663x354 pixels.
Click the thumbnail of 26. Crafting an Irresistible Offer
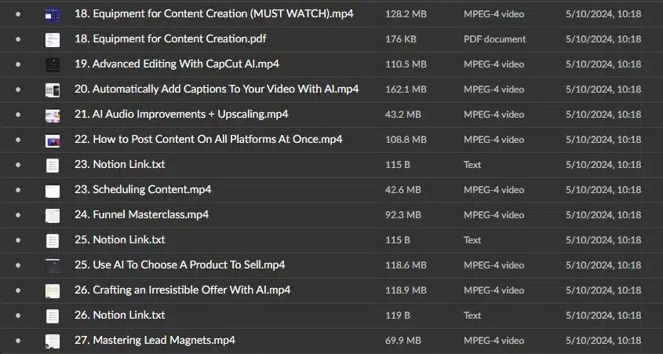click(53, 291)
